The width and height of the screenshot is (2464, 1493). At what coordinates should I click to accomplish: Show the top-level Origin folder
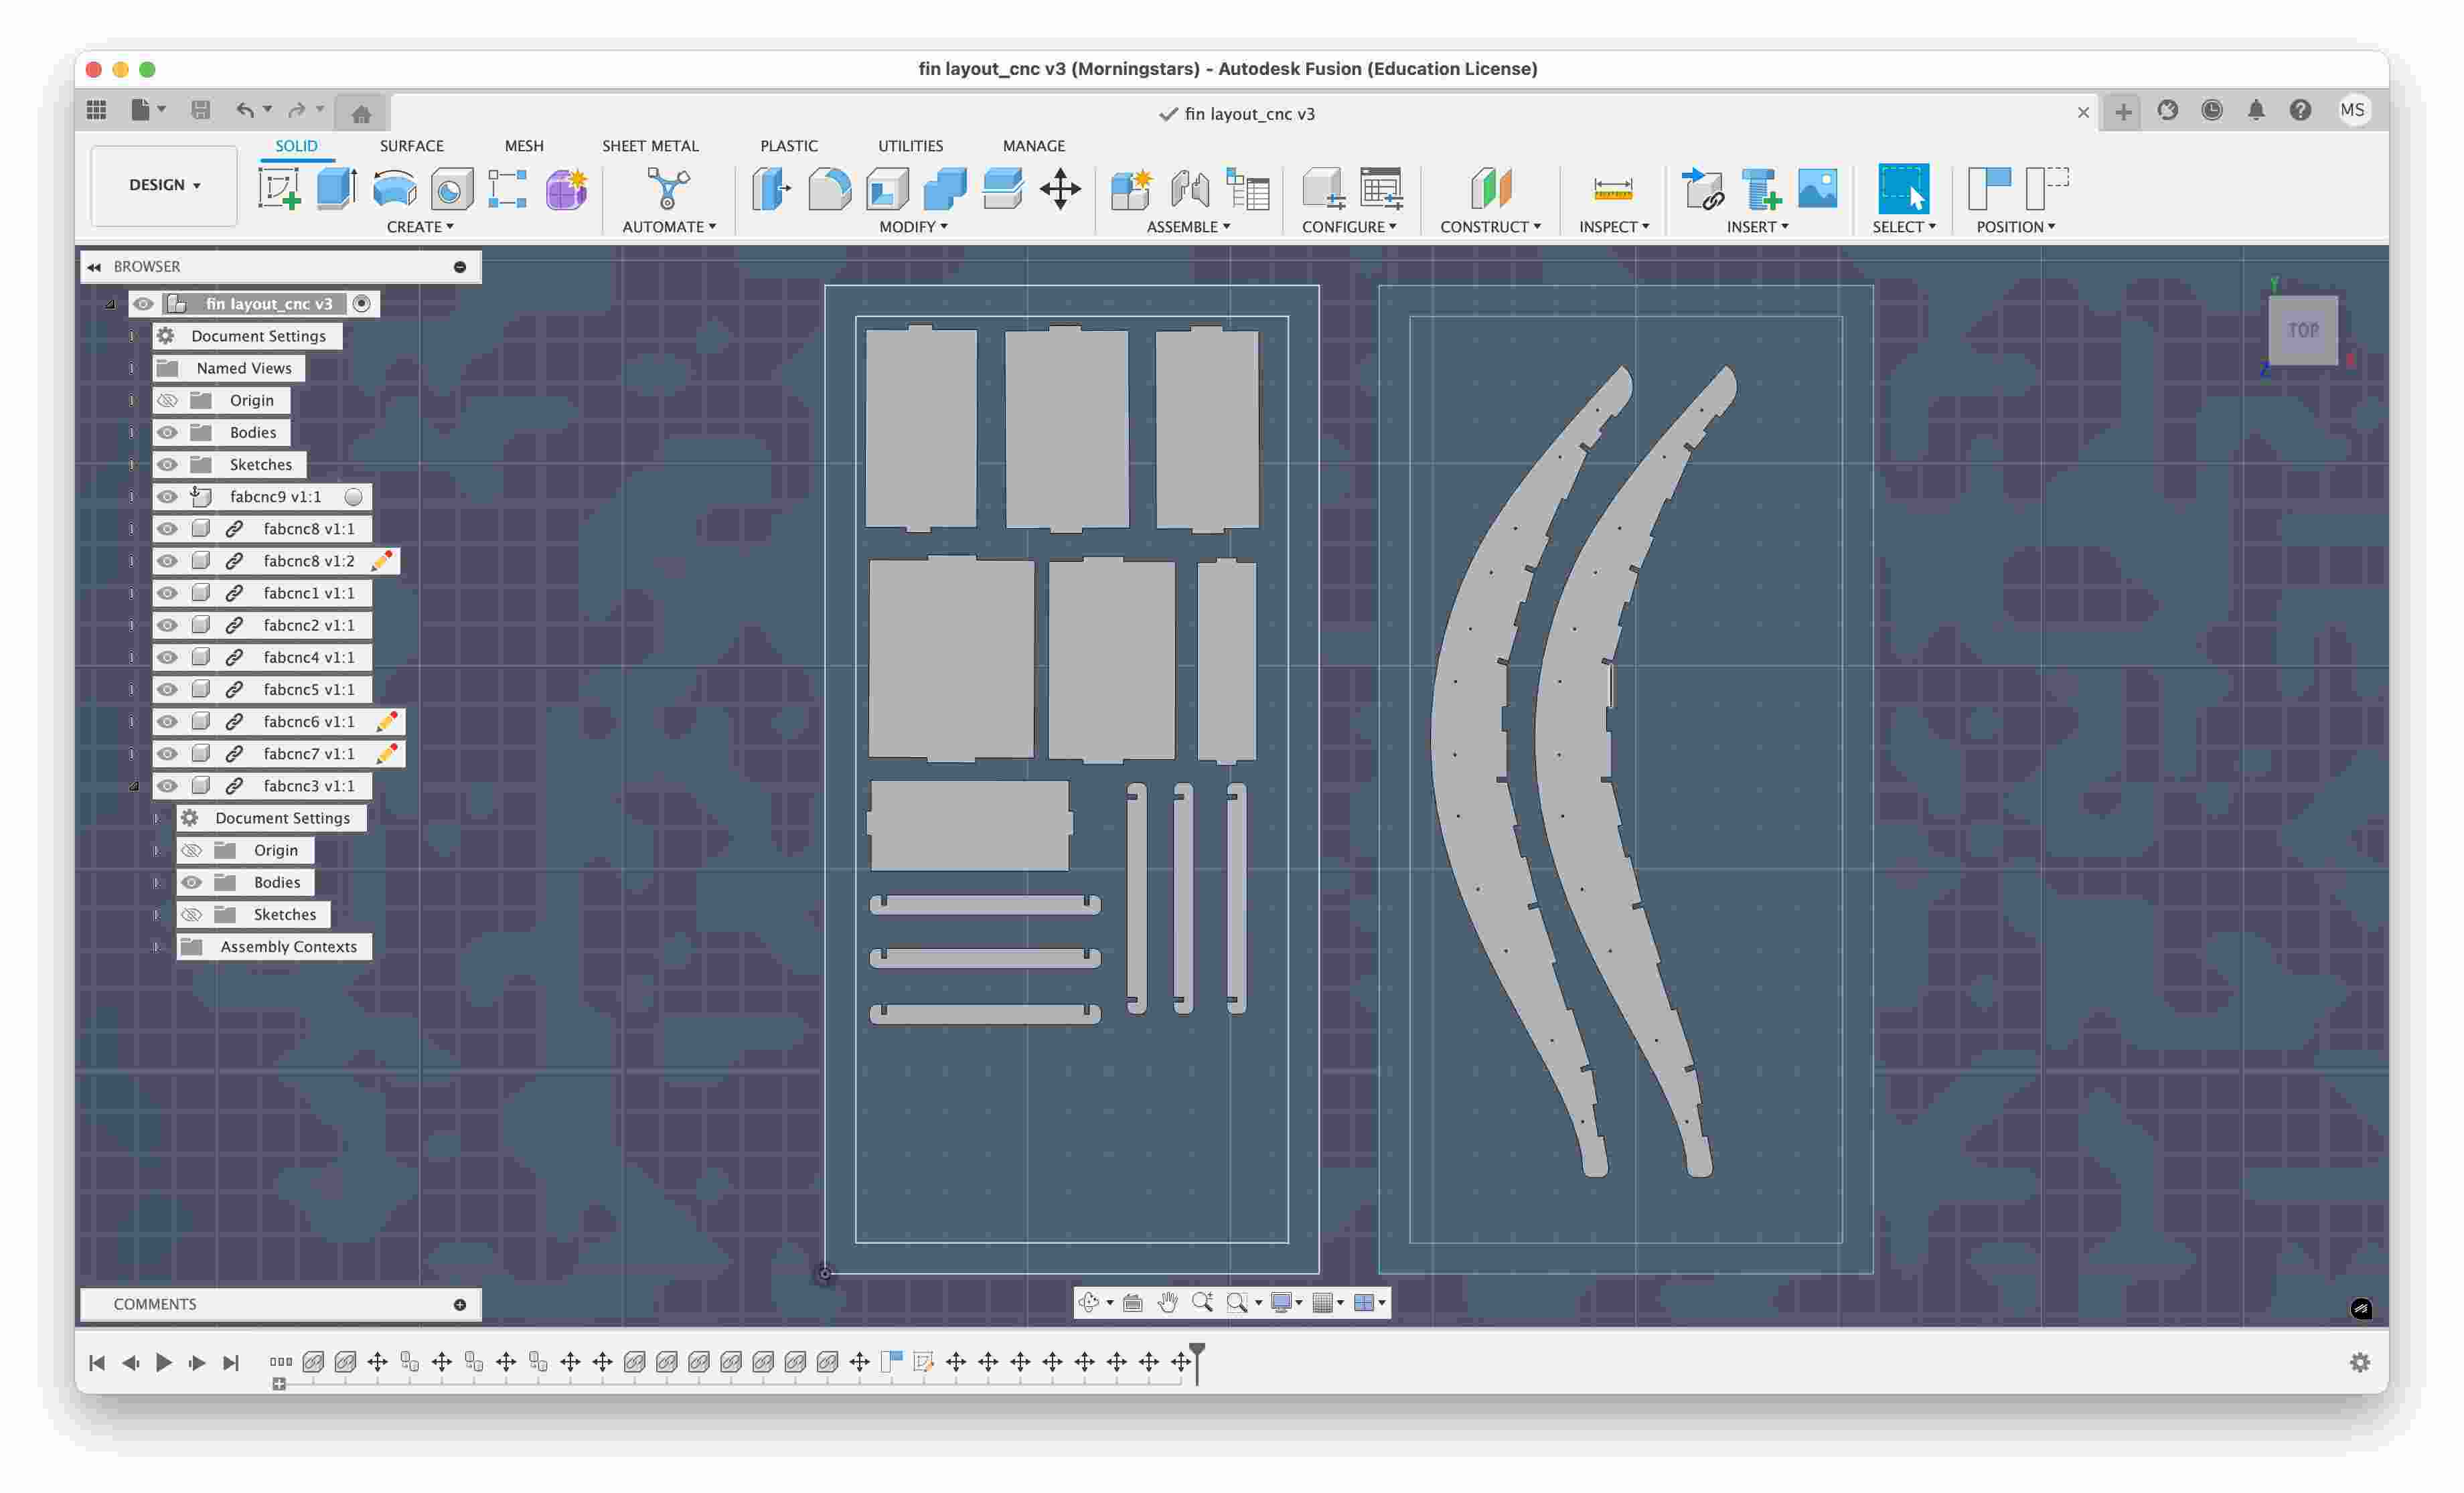coord(167,400)
